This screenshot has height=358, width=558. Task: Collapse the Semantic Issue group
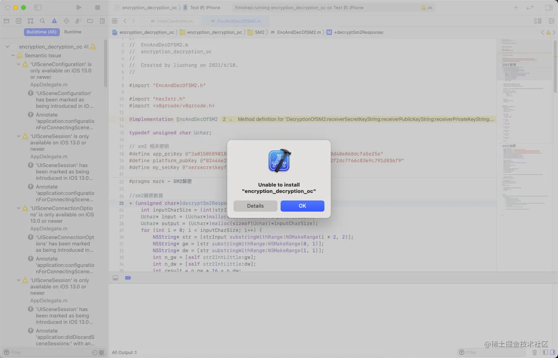13,56
